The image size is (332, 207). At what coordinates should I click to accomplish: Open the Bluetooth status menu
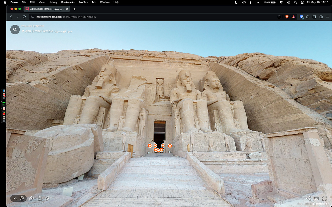[x=250, y=2]
